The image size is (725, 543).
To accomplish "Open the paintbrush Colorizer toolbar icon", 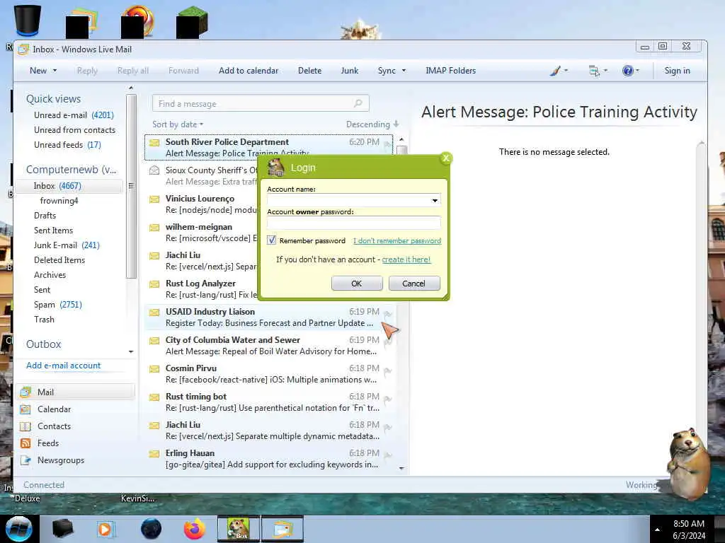I will coord(555,71).
